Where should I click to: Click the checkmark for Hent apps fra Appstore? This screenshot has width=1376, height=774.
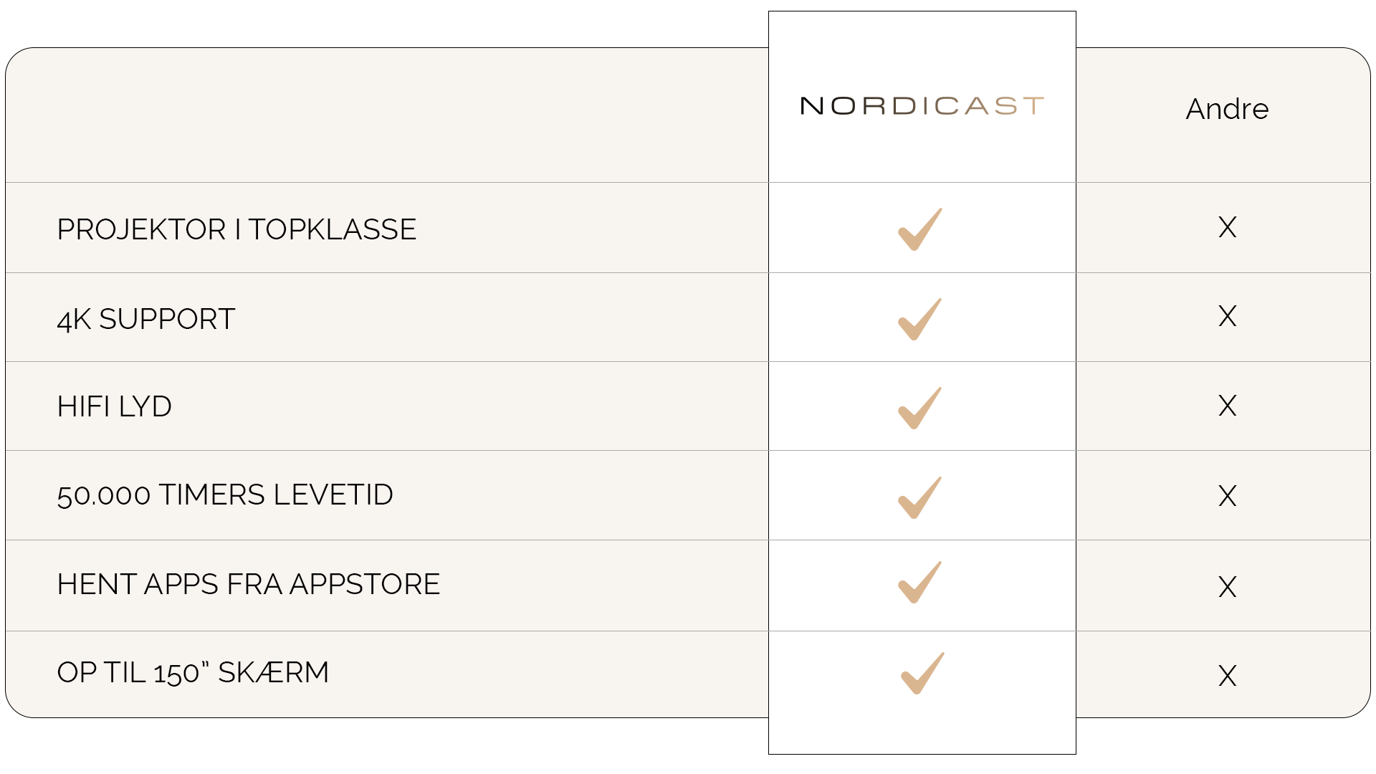pyautogui.click(x=920, y=582)
